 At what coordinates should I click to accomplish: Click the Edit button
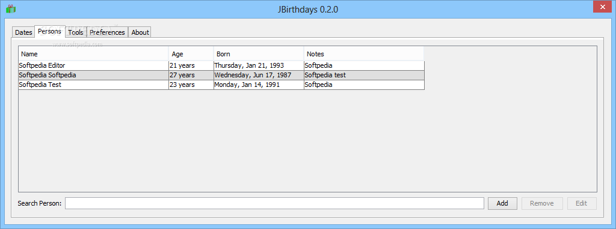point(582,203)
